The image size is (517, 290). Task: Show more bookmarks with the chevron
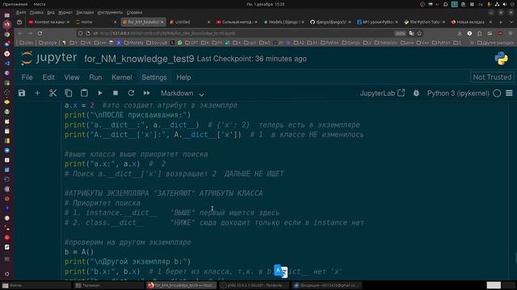472,43
